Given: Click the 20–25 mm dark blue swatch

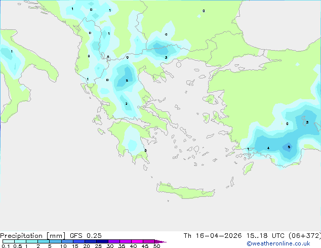Looking at the screenshot, I should tap(91, 241).
